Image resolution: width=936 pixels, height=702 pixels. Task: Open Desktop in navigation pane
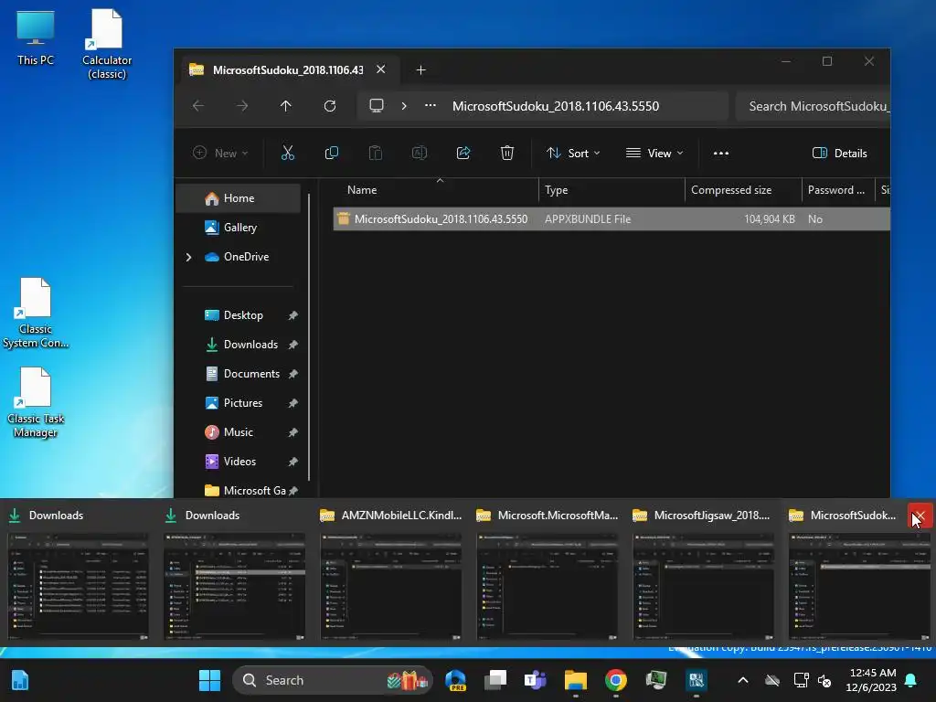click(x=243, y=315)
